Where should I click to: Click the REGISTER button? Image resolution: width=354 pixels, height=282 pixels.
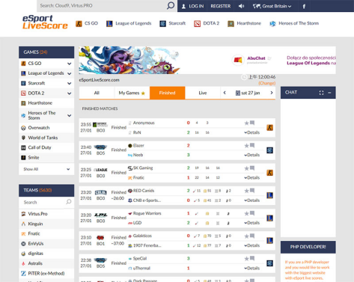pos(221,6)
